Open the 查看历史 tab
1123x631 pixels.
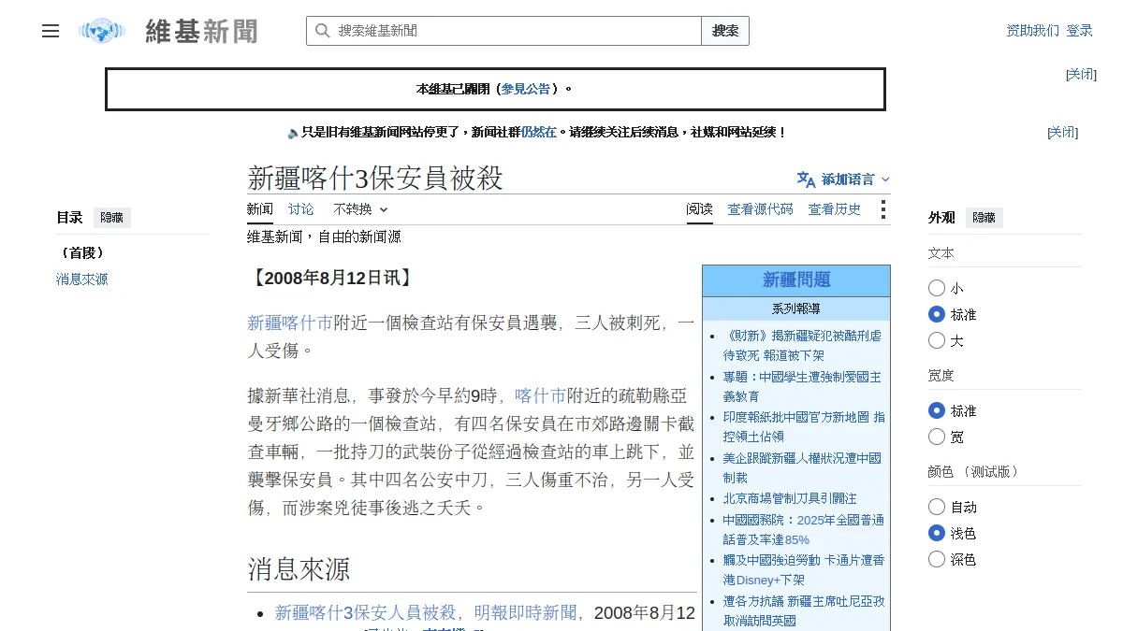point(835,209)
